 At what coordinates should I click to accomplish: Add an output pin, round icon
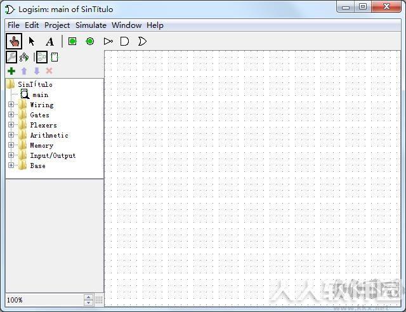(90, 41)
